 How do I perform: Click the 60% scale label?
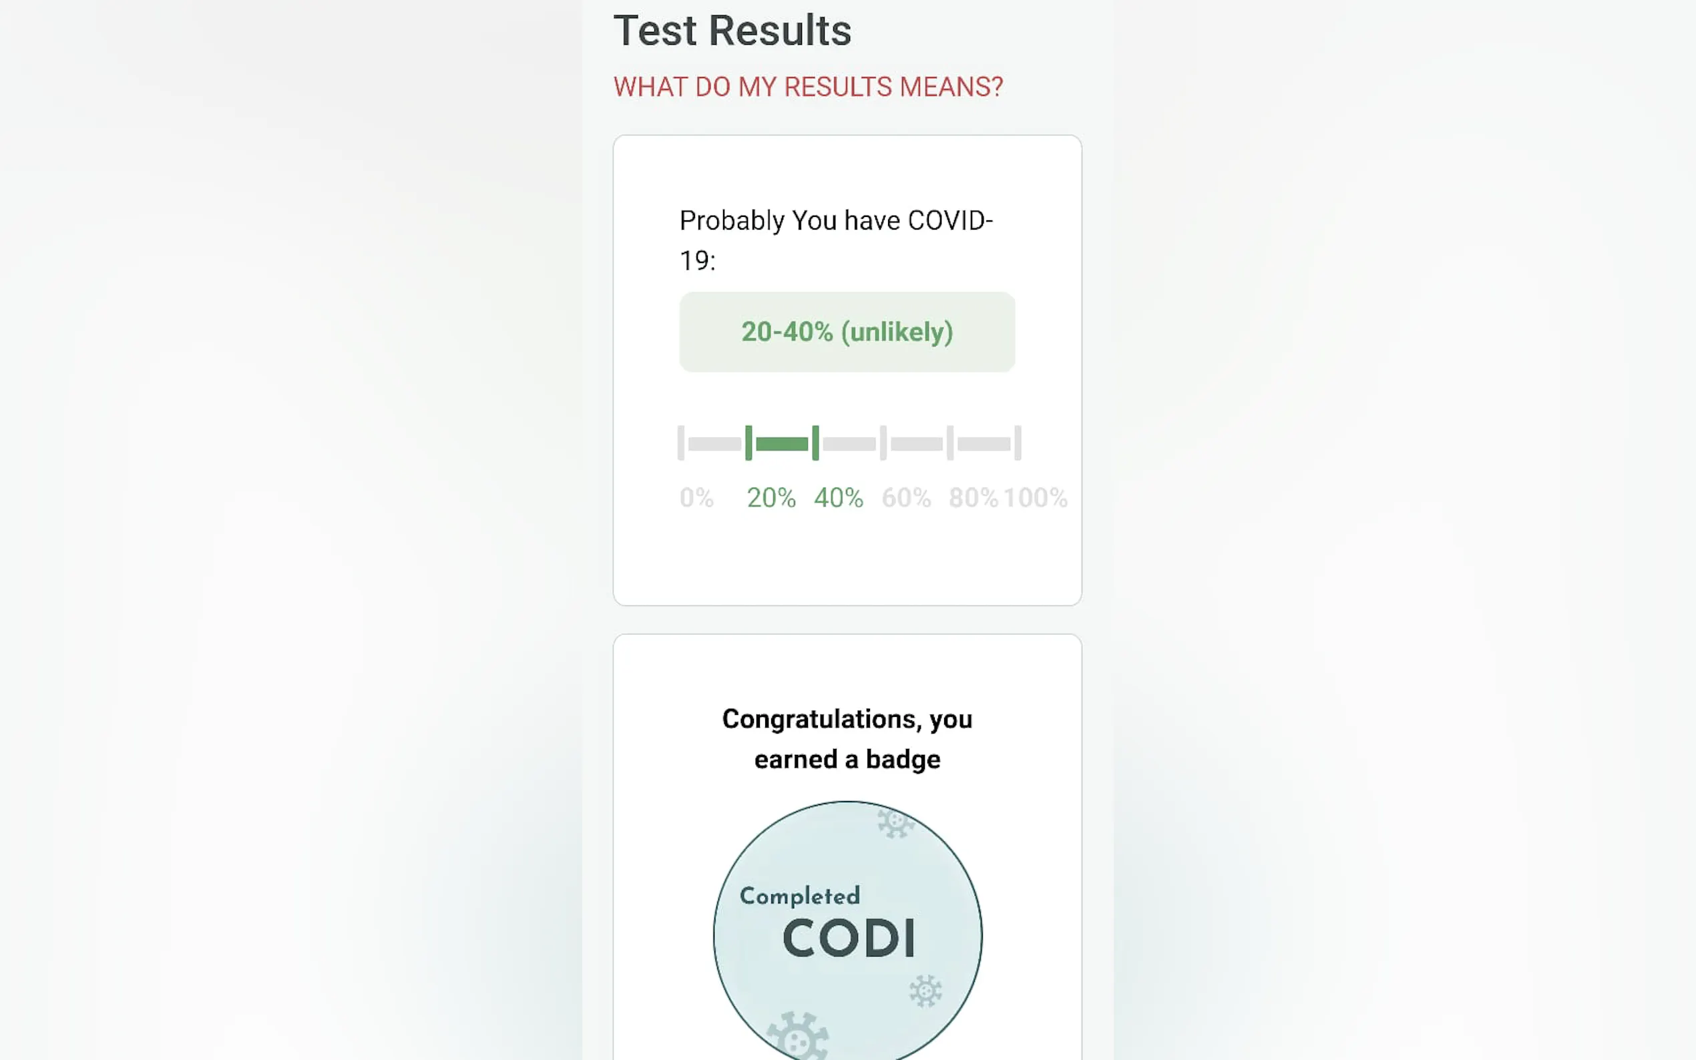tap(906, 498)
